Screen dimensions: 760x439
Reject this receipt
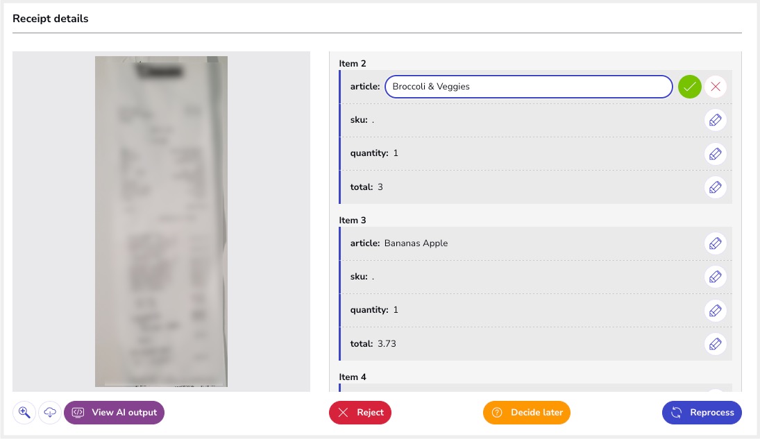360,413
